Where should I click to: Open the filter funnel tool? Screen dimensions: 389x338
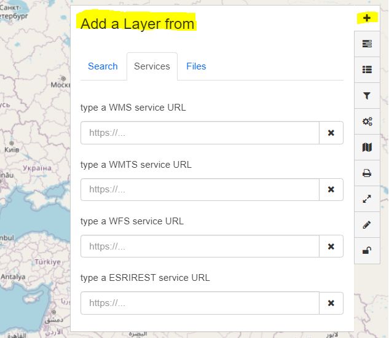pos(367,95)
